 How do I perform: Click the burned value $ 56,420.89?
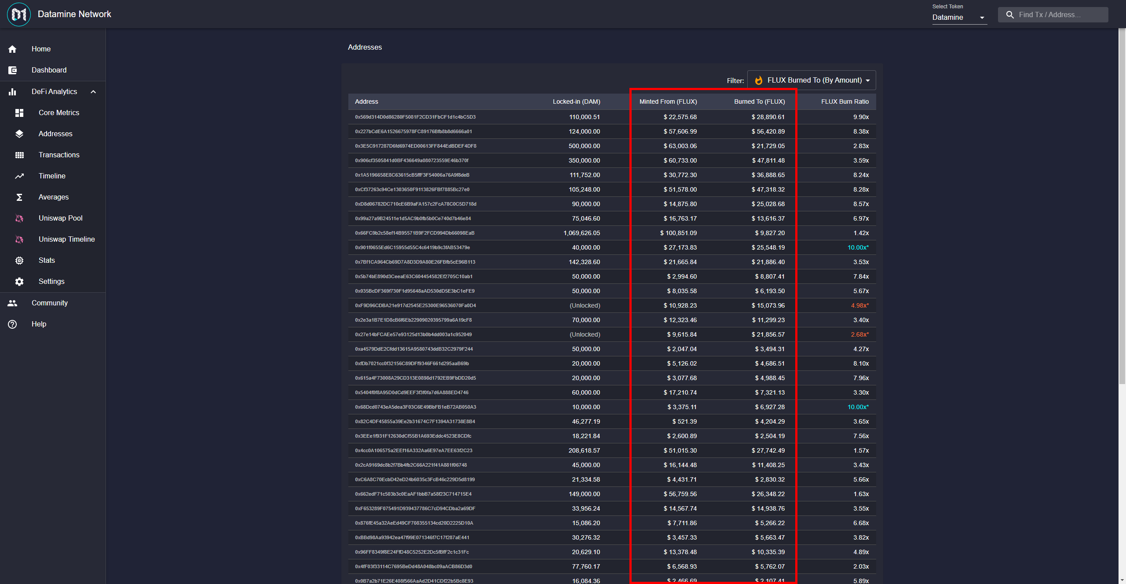pyautogui.click(x=768, y=131)
